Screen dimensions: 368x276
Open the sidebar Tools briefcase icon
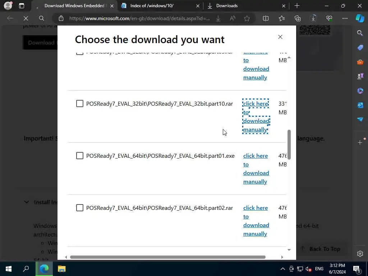click(x=360, y=62)
